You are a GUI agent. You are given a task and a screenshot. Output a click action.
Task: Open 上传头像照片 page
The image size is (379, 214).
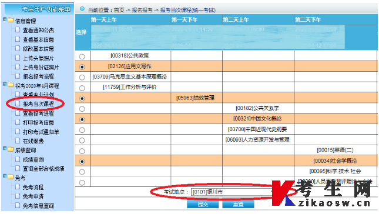(38, 58)
